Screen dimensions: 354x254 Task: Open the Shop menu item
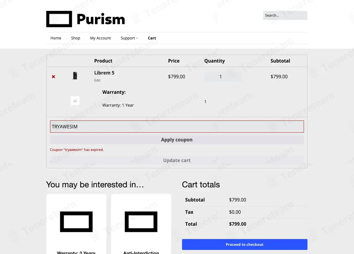76,38
